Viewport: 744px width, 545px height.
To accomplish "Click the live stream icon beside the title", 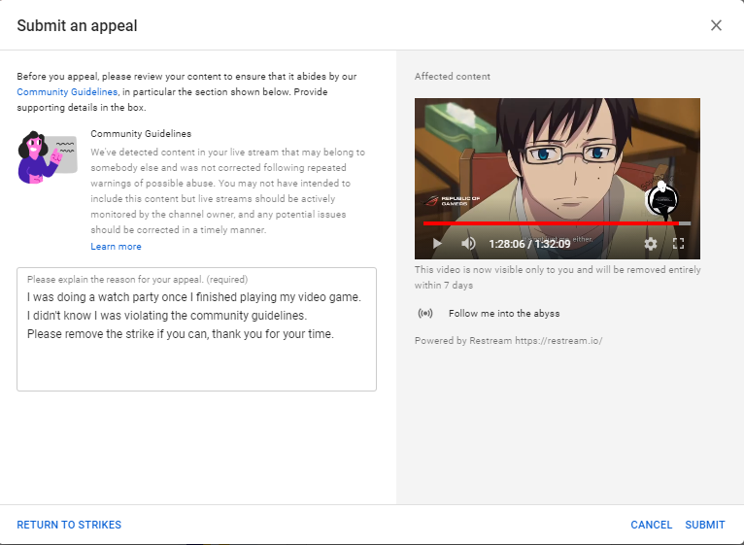I will (x=425, y=314).
